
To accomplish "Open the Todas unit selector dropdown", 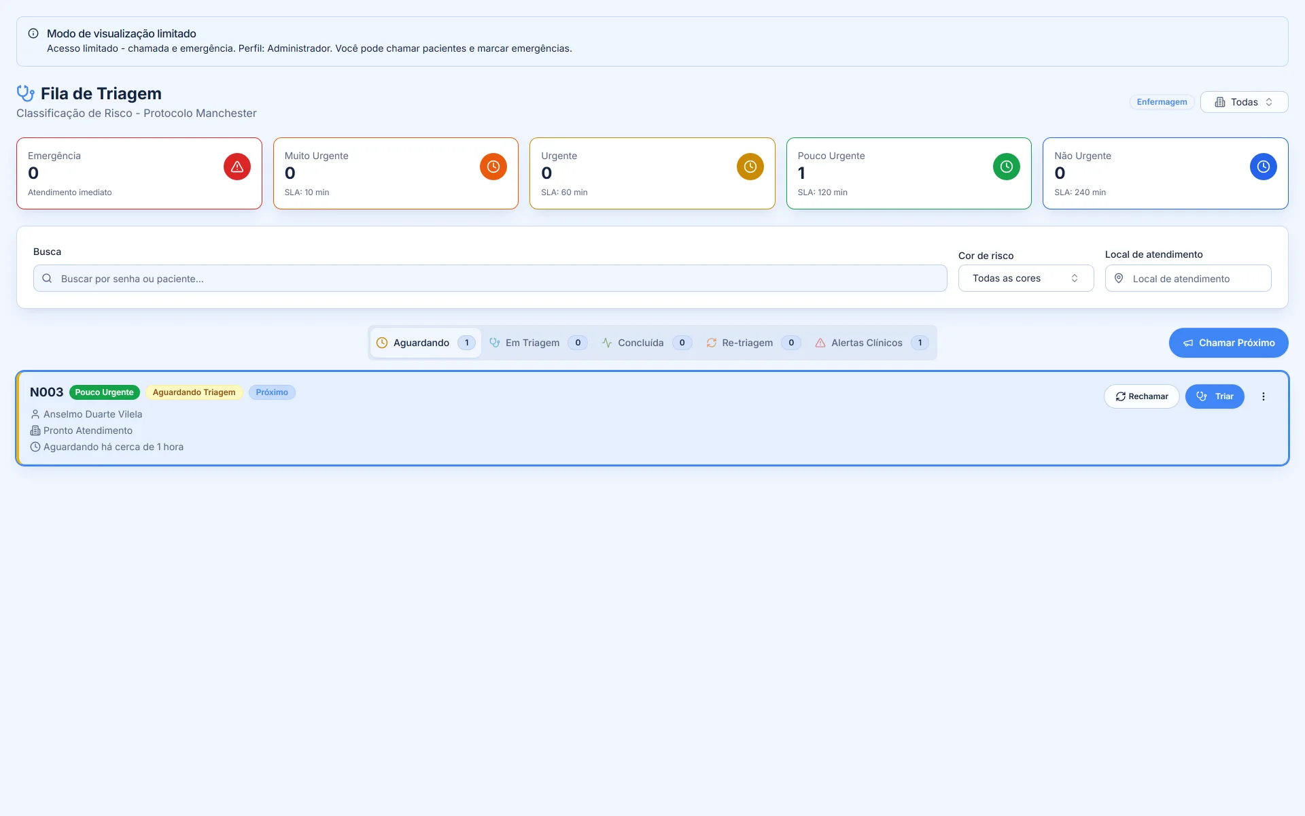I will pyautogui.click(x=1244, y=102).
